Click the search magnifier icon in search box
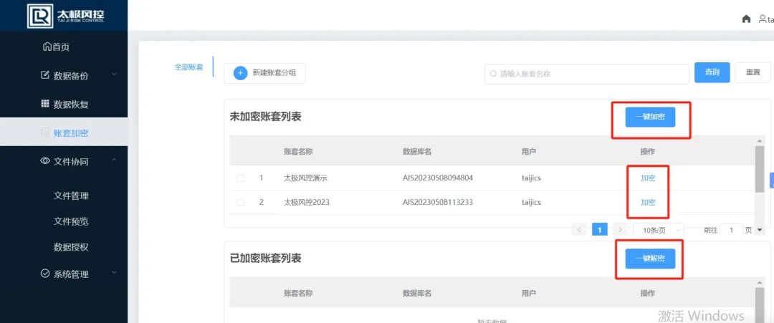774x323 pixels. pos(493,74)
